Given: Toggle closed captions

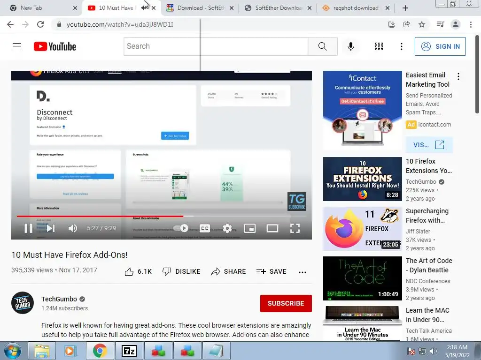Looking at the screenshot, I should coord(205,228).
